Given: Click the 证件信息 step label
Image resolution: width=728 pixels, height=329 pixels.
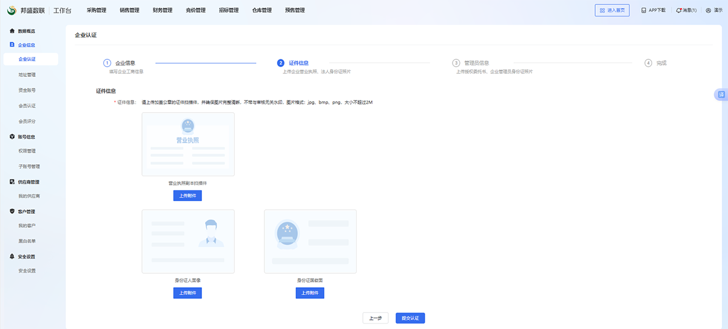Looking at the screenshot, I should point(298,62).
